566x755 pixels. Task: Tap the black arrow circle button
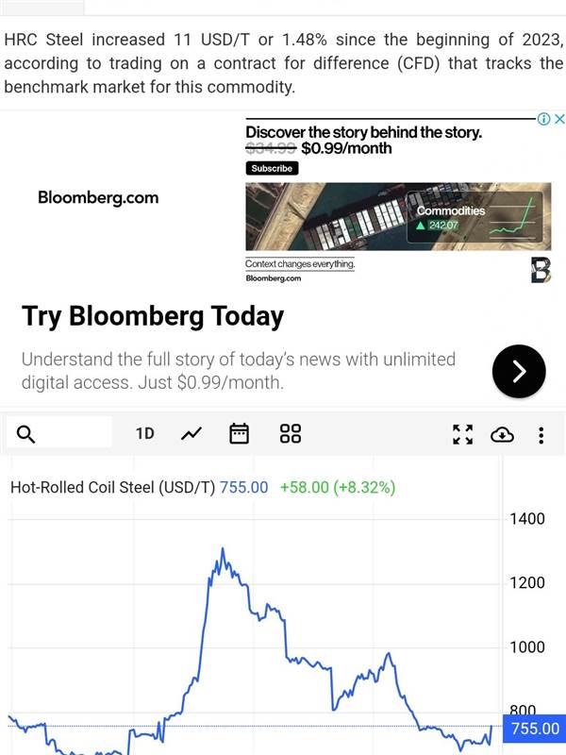(x=519, y=371)
